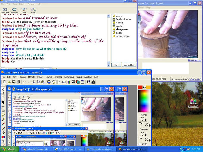Open the background Textures flyout arrow
203x152 pixels.
[x=150, y=140]
